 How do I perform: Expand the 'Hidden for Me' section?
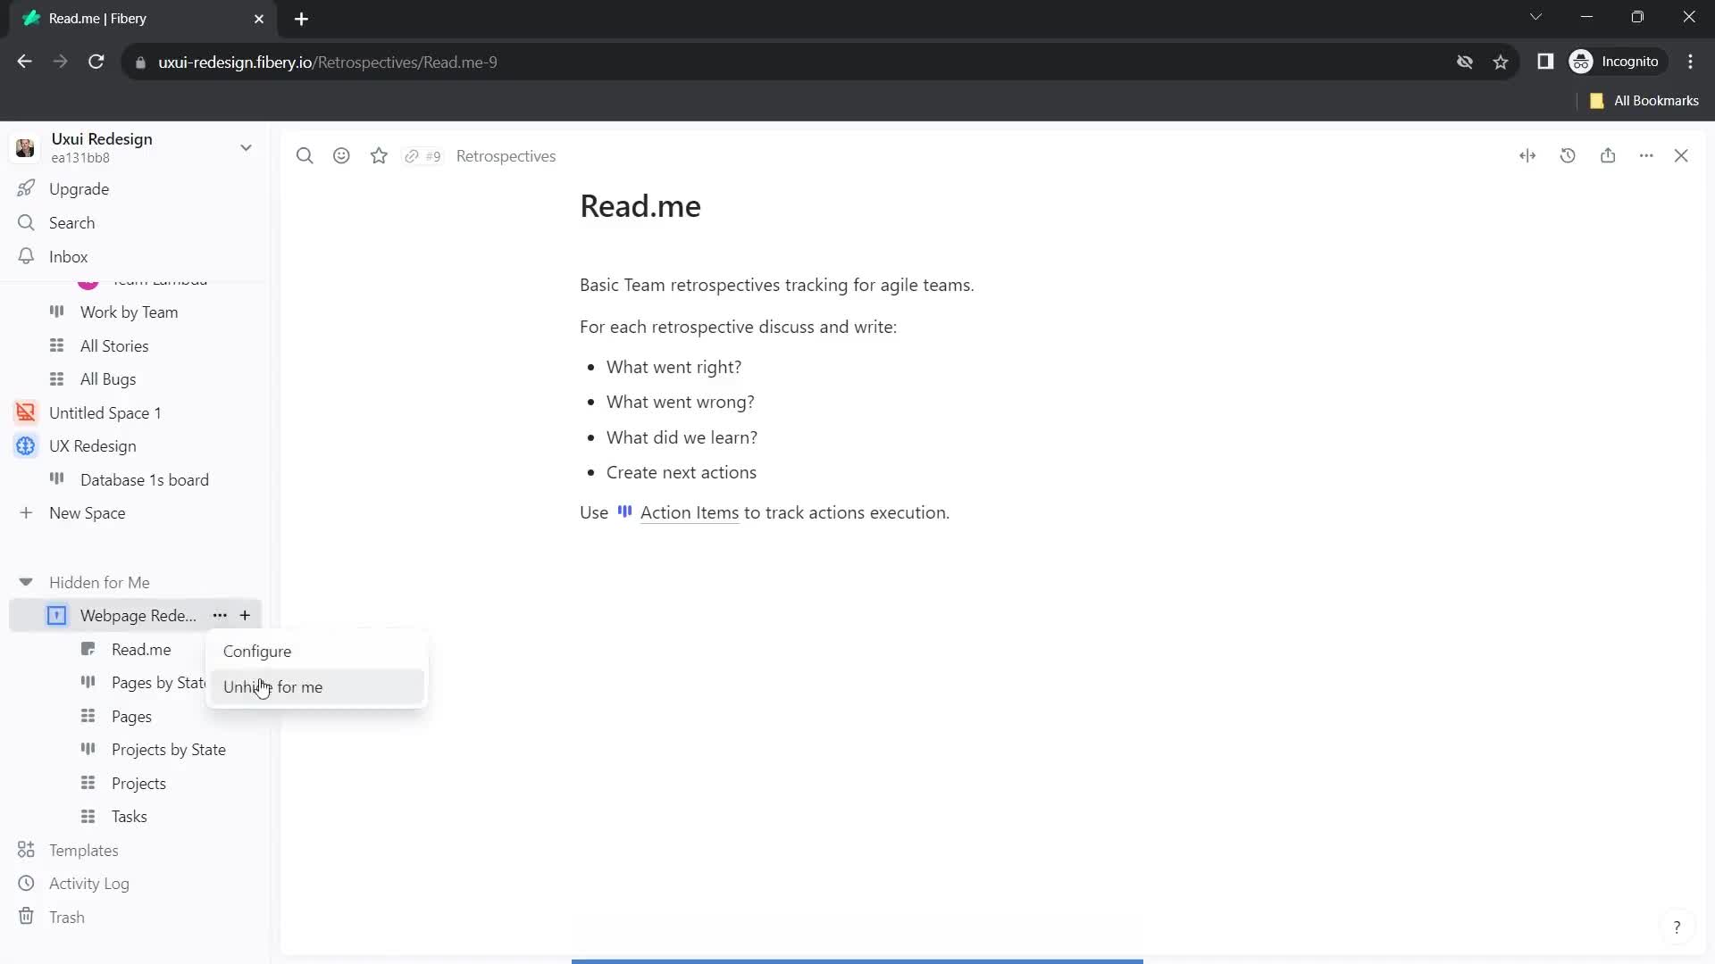[x=26, y=583]
